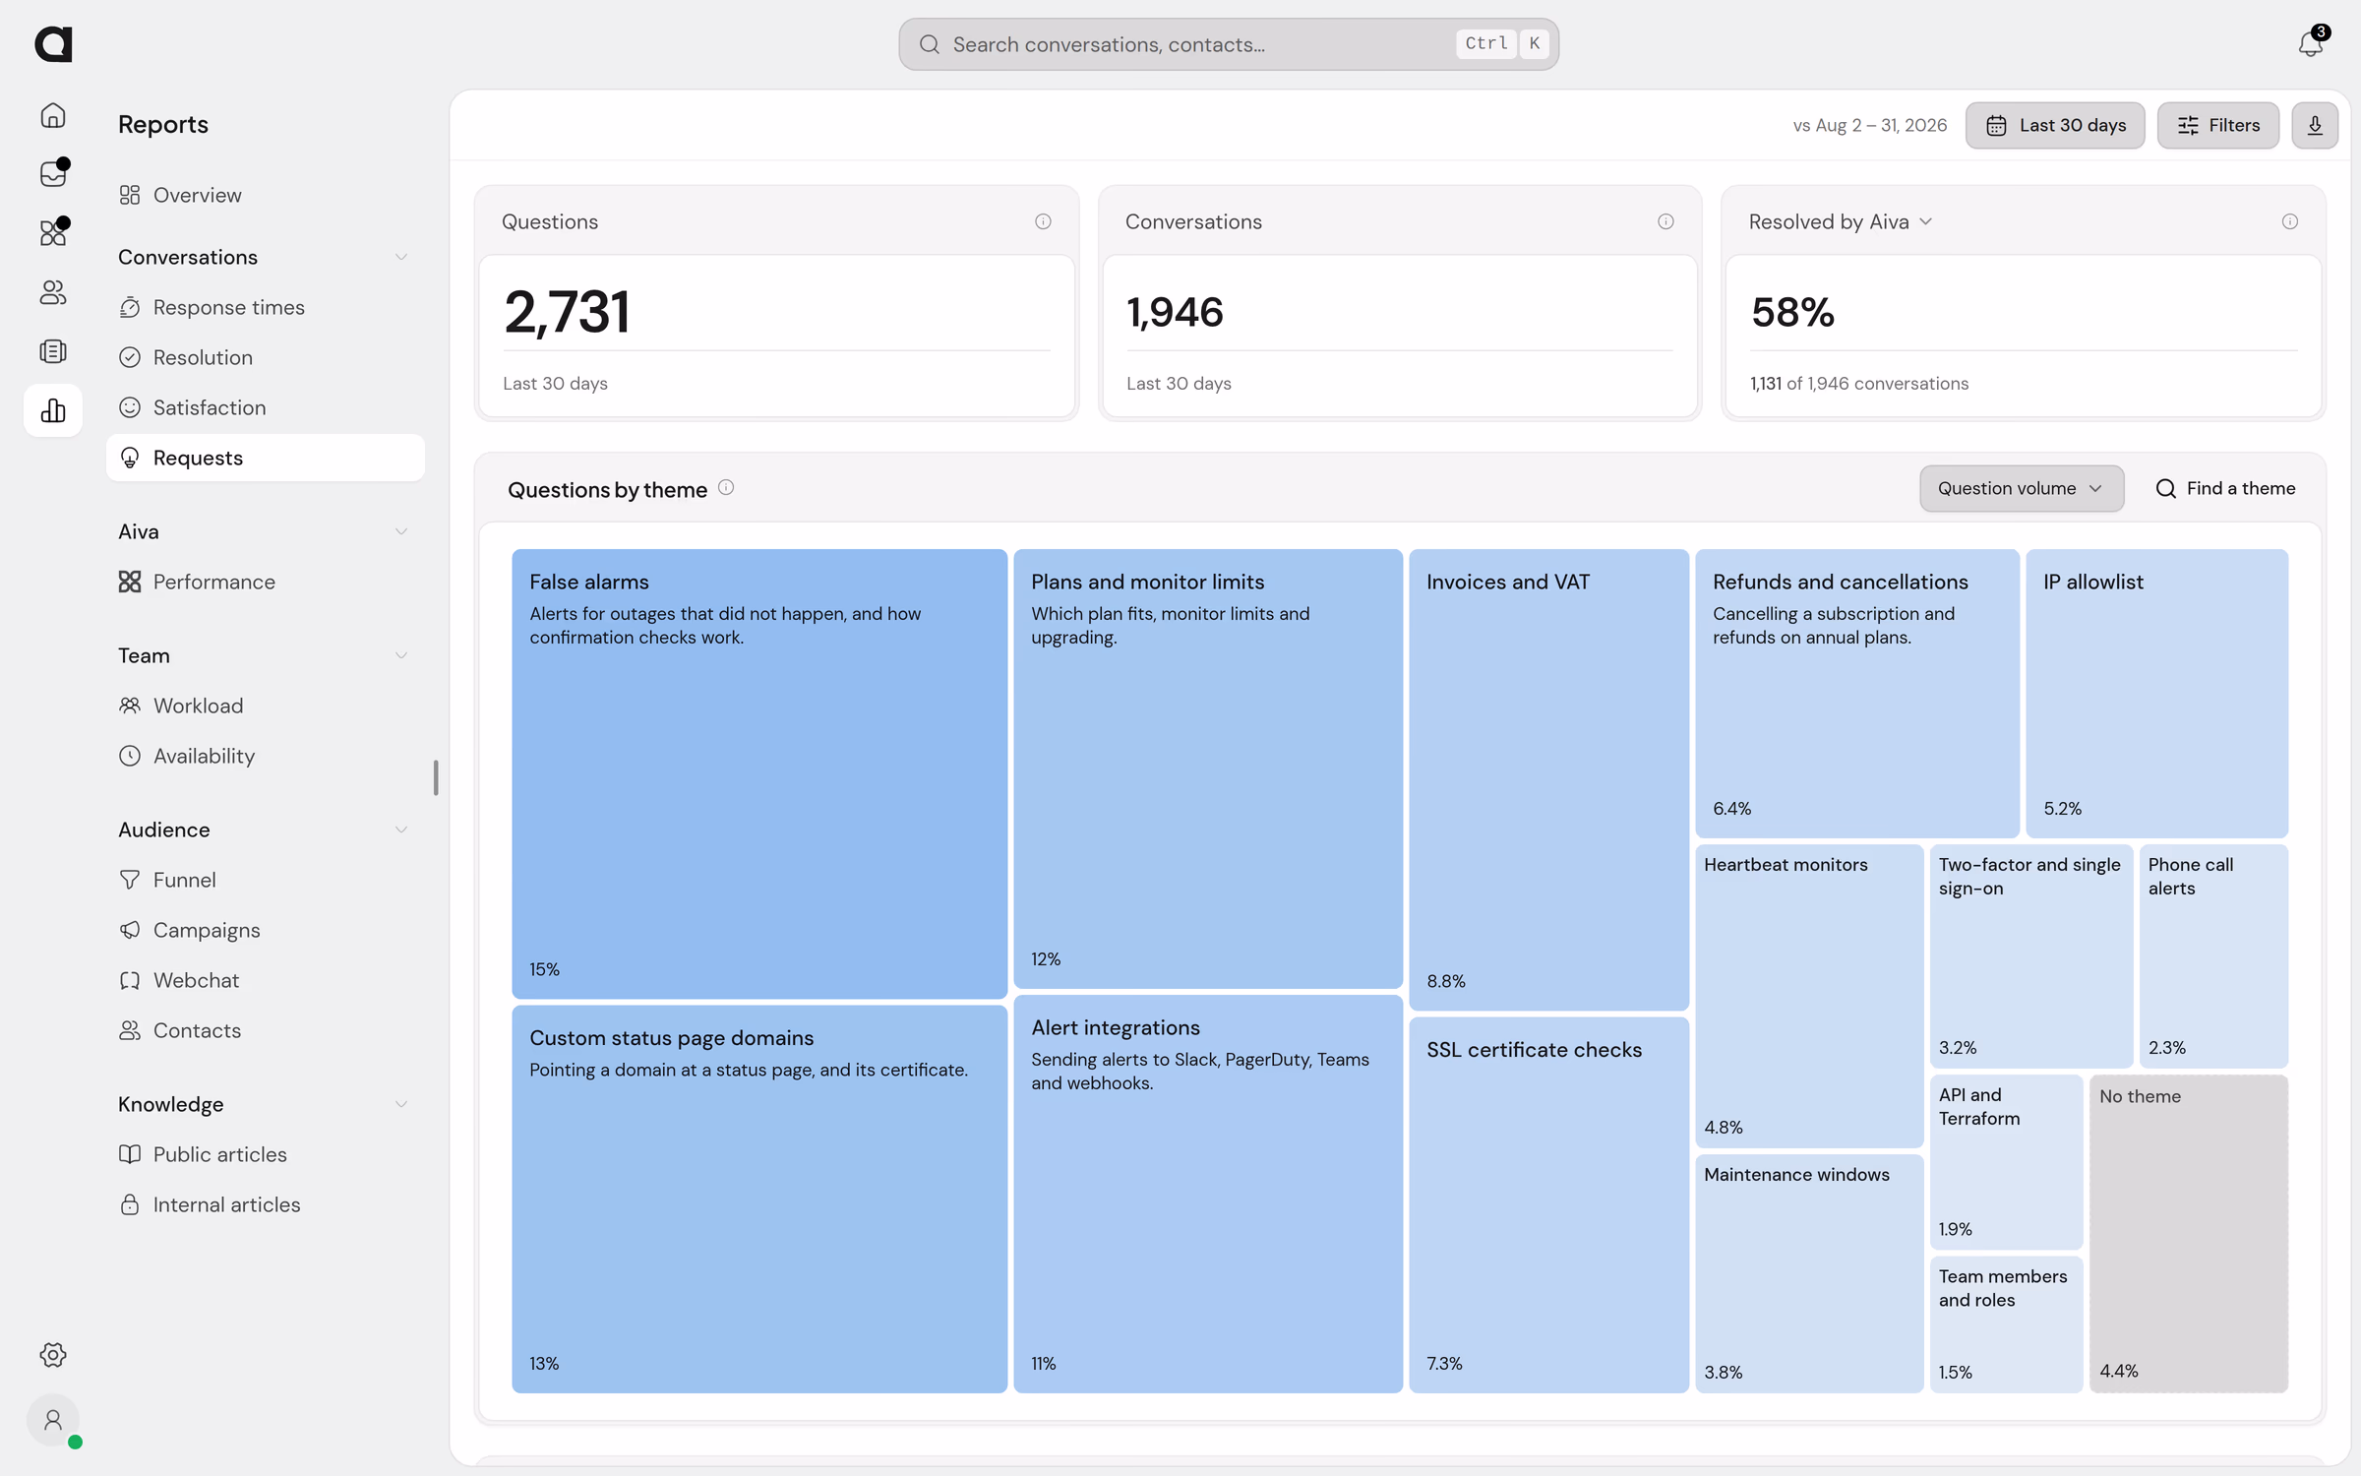The image size is (2361, 1476).
Task: Open notifications bell with 3 badge
Action: tap(2311, 43)
